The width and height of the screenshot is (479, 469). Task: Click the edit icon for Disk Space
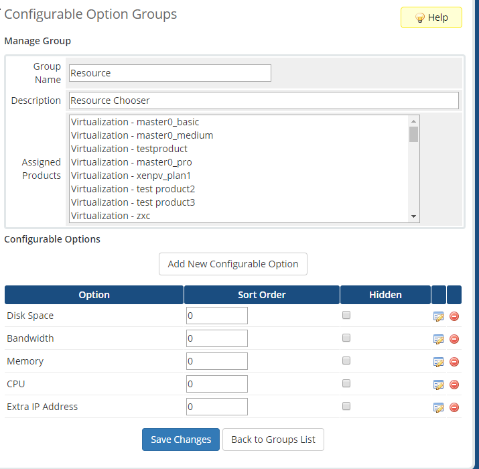[x=439, y=316]
